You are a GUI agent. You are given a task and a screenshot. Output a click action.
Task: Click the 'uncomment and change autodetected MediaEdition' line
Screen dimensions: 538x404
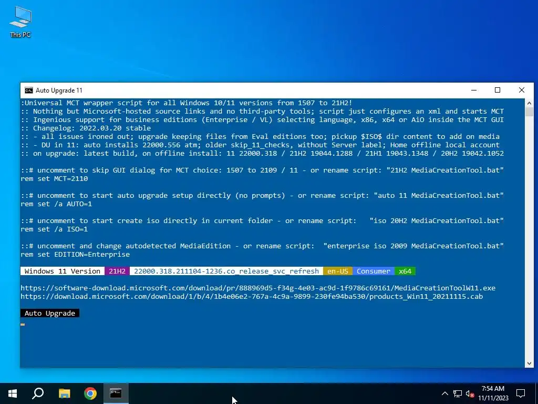262,246
